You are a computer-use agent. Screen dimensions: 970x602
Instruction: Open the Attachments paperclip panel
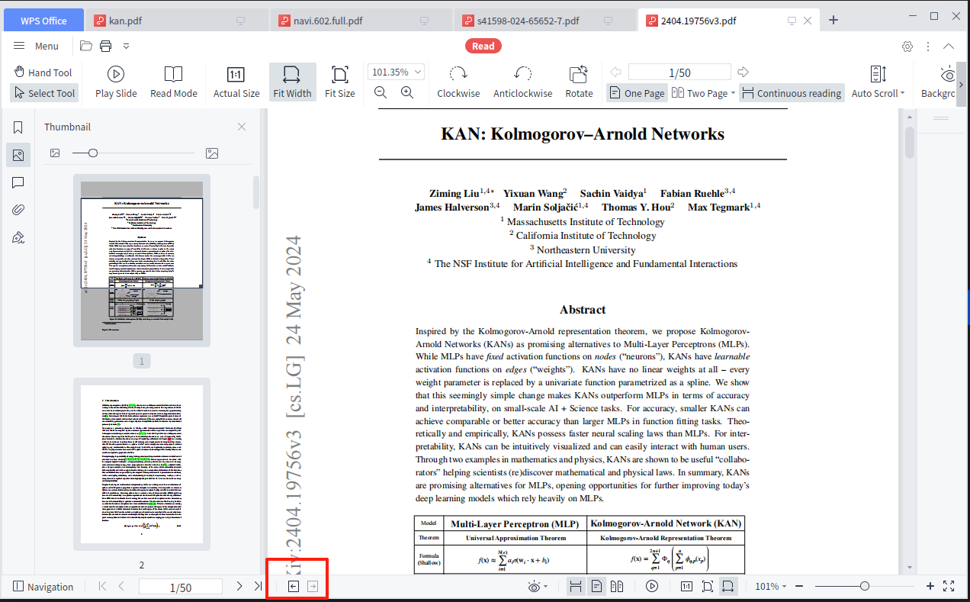point(18,210)
